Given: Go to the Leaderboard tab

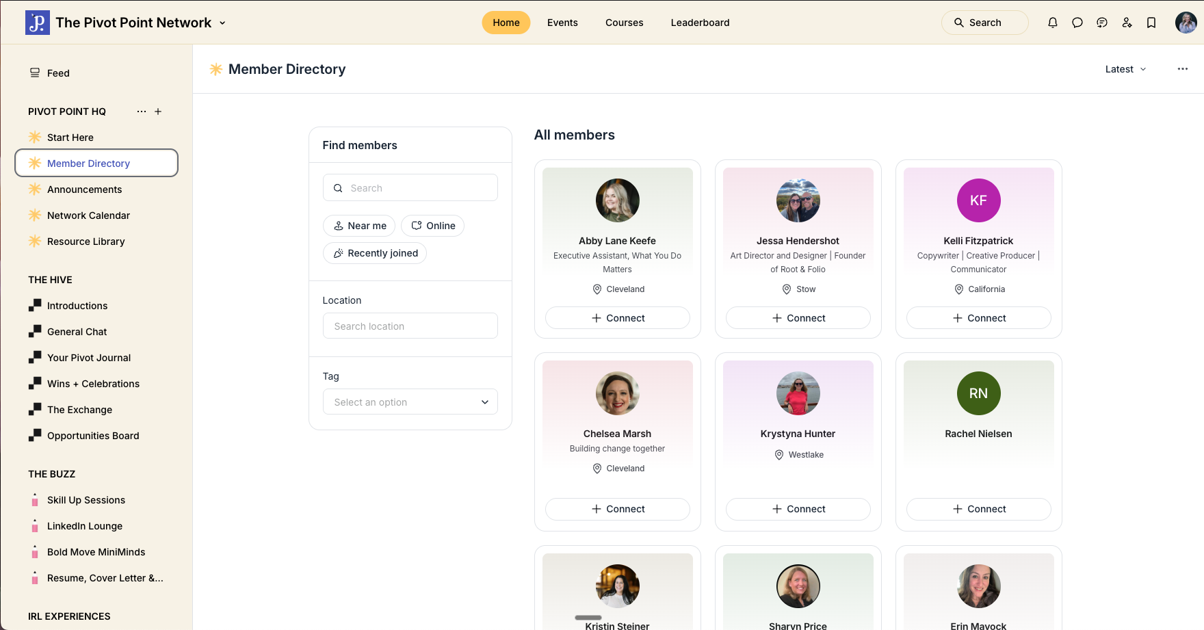Looking at the screenshot, I should [x=701, y=23].
